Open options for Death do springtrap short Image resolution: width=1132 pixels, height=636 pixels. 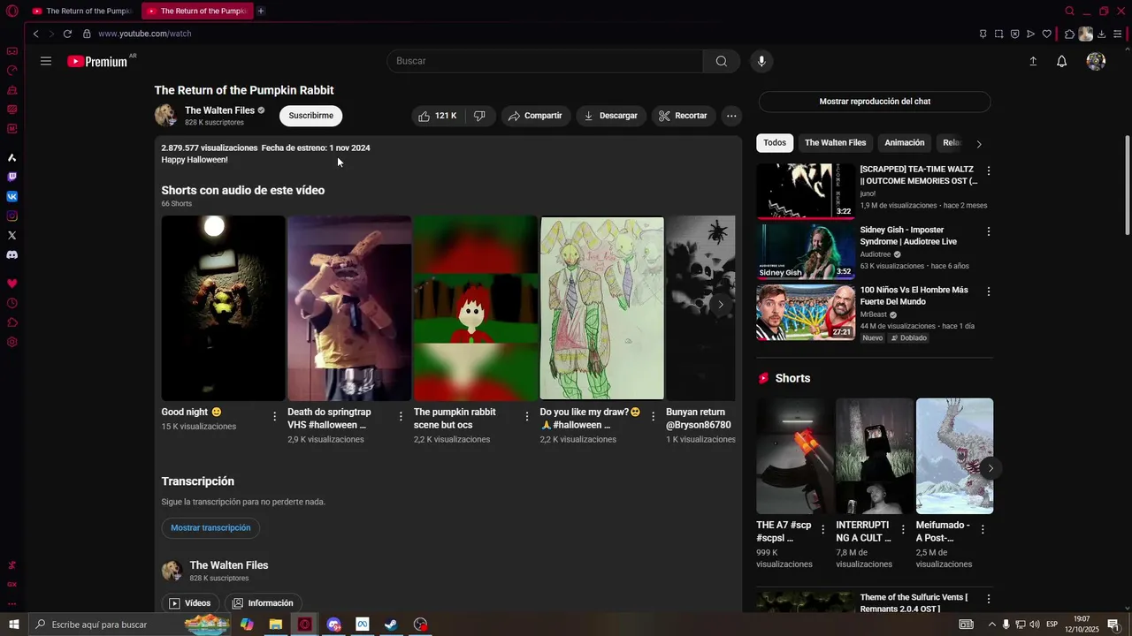pos(401,416)
